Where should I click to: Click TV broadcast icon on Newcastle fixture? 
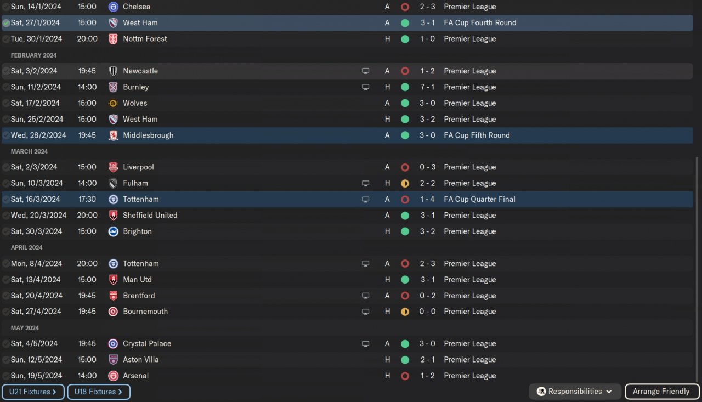point(365,71)
